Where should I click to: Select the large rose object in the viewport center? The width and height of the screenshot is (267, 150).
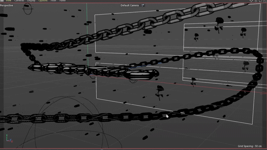(159, 92)
